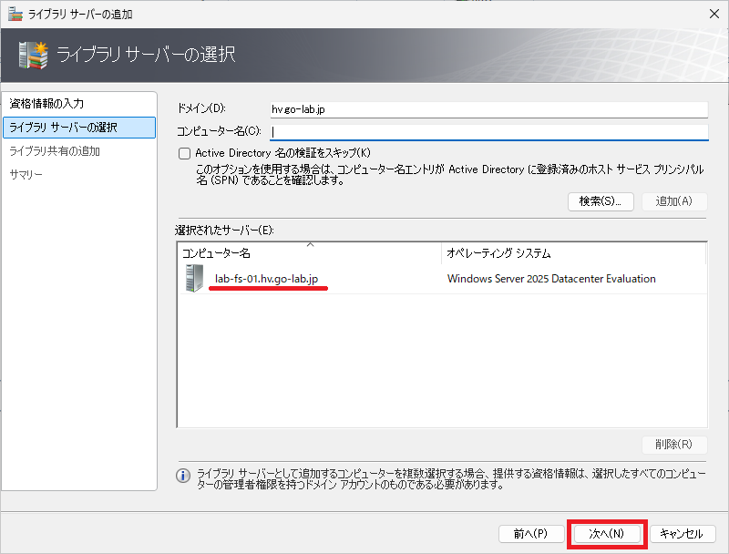Viewport: 729px width, 554px height.
Task: Select the ライブラリ サーバーの選択 wizard step
Action: coord(79,128)
